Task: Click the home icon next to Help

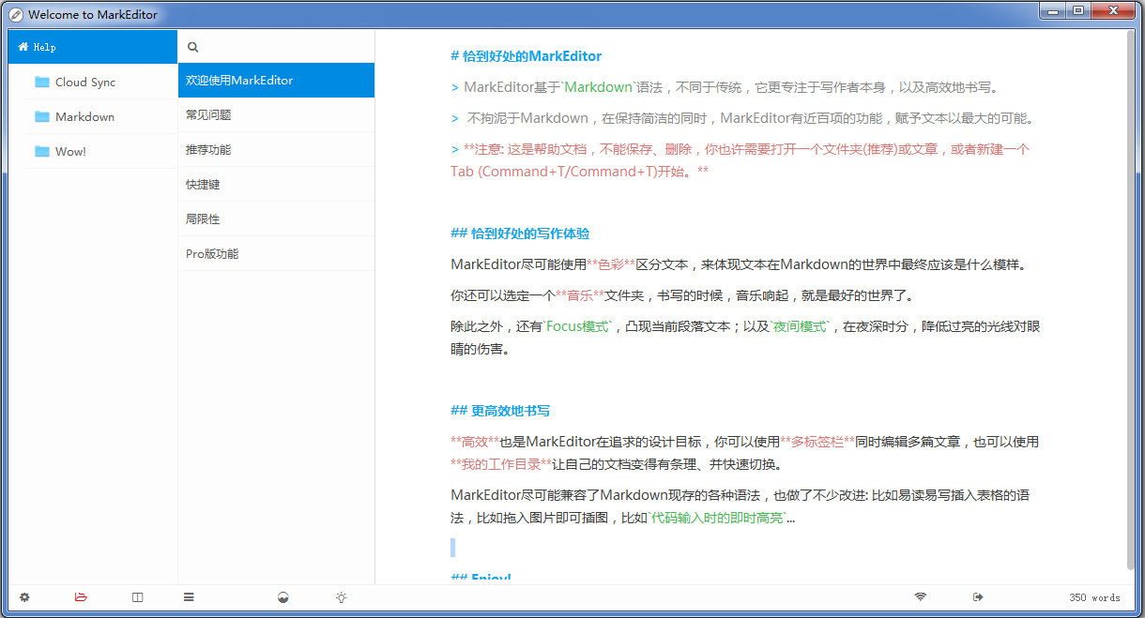Action: (25, 46)
